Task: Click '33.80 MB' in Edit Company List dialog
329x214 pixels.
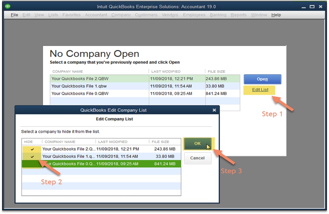Action: [165, 156]
